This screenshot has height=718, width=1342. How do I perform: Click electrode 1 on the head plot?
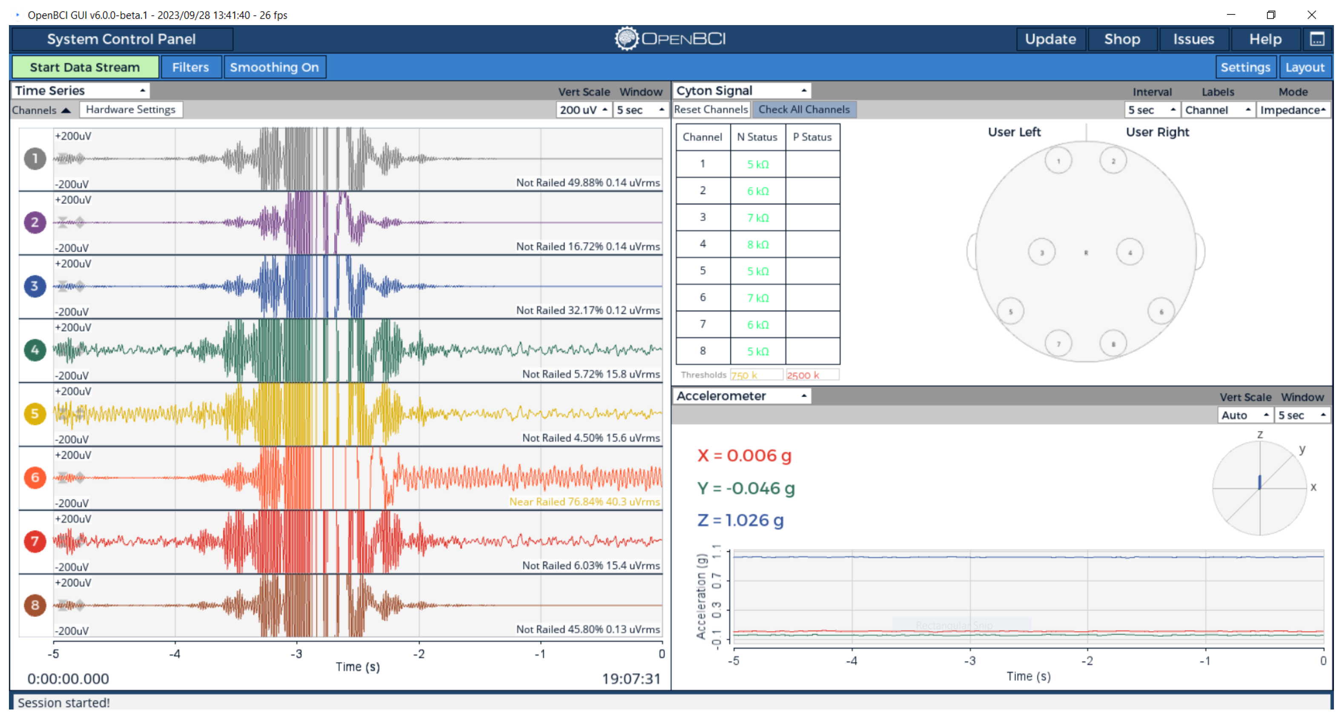1058,160
